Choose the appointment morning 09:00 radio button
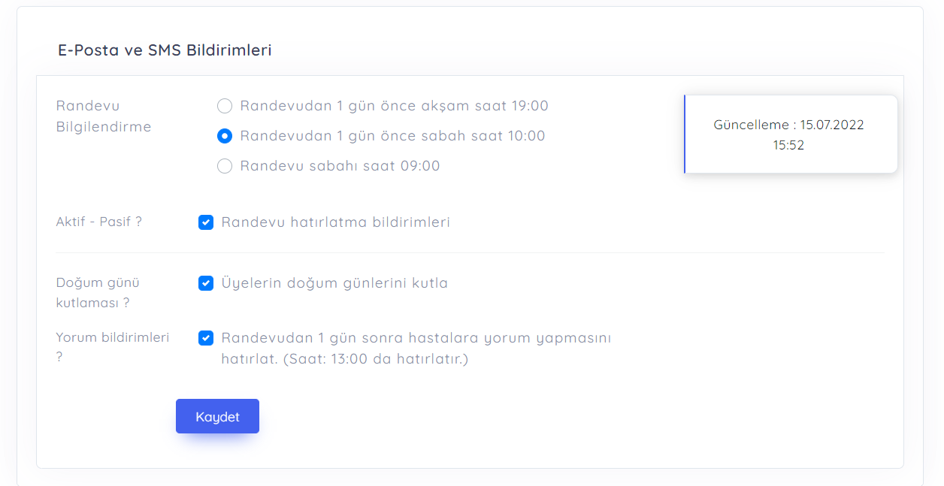This screenshot has height=486, width=944. point(224,166)
